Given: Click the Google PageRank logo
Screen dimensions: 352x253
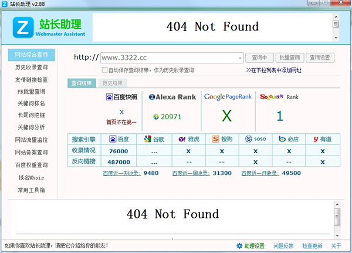Looking at the screenshot, I should [228, 97].
